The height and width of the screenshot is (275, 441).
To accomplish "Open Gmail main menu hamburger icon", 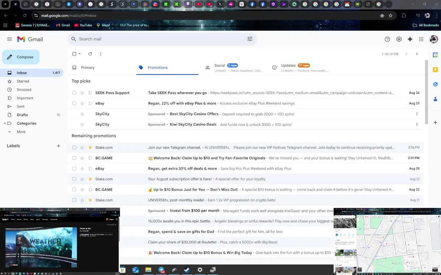I will click(x=9, y=39).
